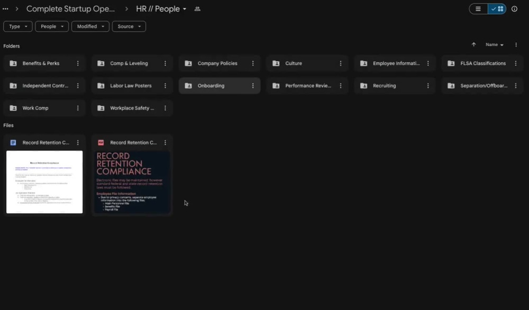Click the Google Docs Record Retention file title
529x310 pixels.
pyautogui.click(x=46, y=143)
